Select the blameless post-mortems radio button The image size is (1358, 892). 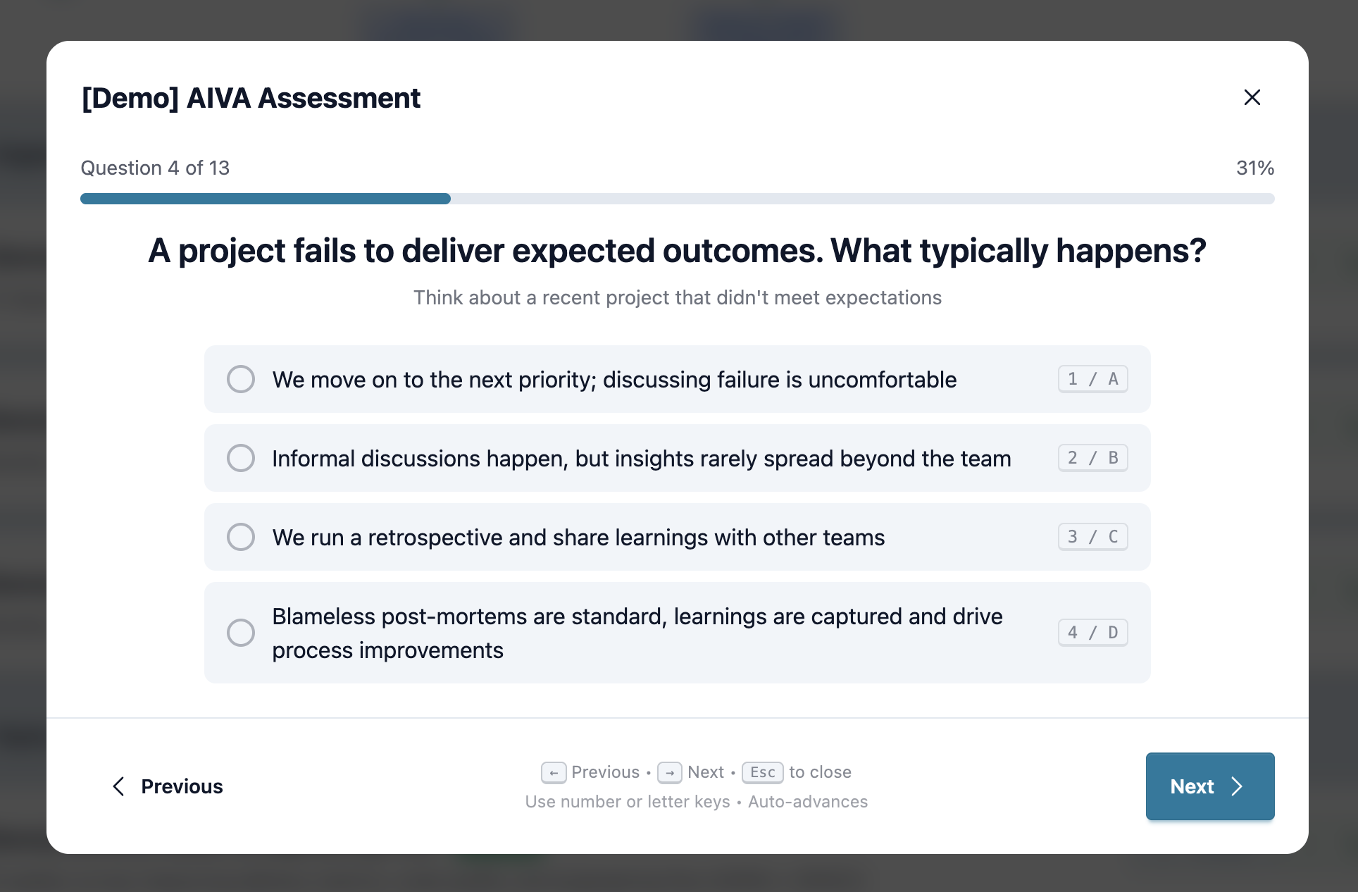tap(240, 633)
